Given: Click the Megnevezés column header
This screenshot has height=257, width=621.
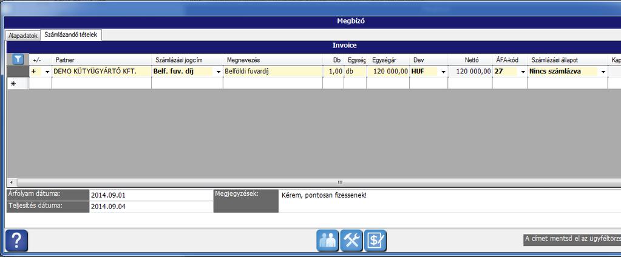Looking at the screenshot, I should (273, 60).
